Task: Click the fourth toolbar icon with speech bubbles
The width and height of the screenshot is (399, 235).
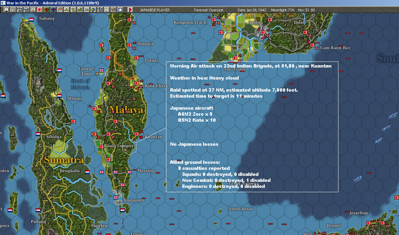Action: coord(26,10)
